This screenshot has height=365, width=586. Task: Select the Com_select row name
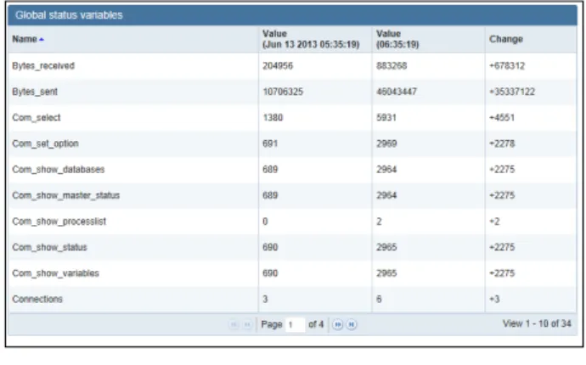click(x=37, y=118)
